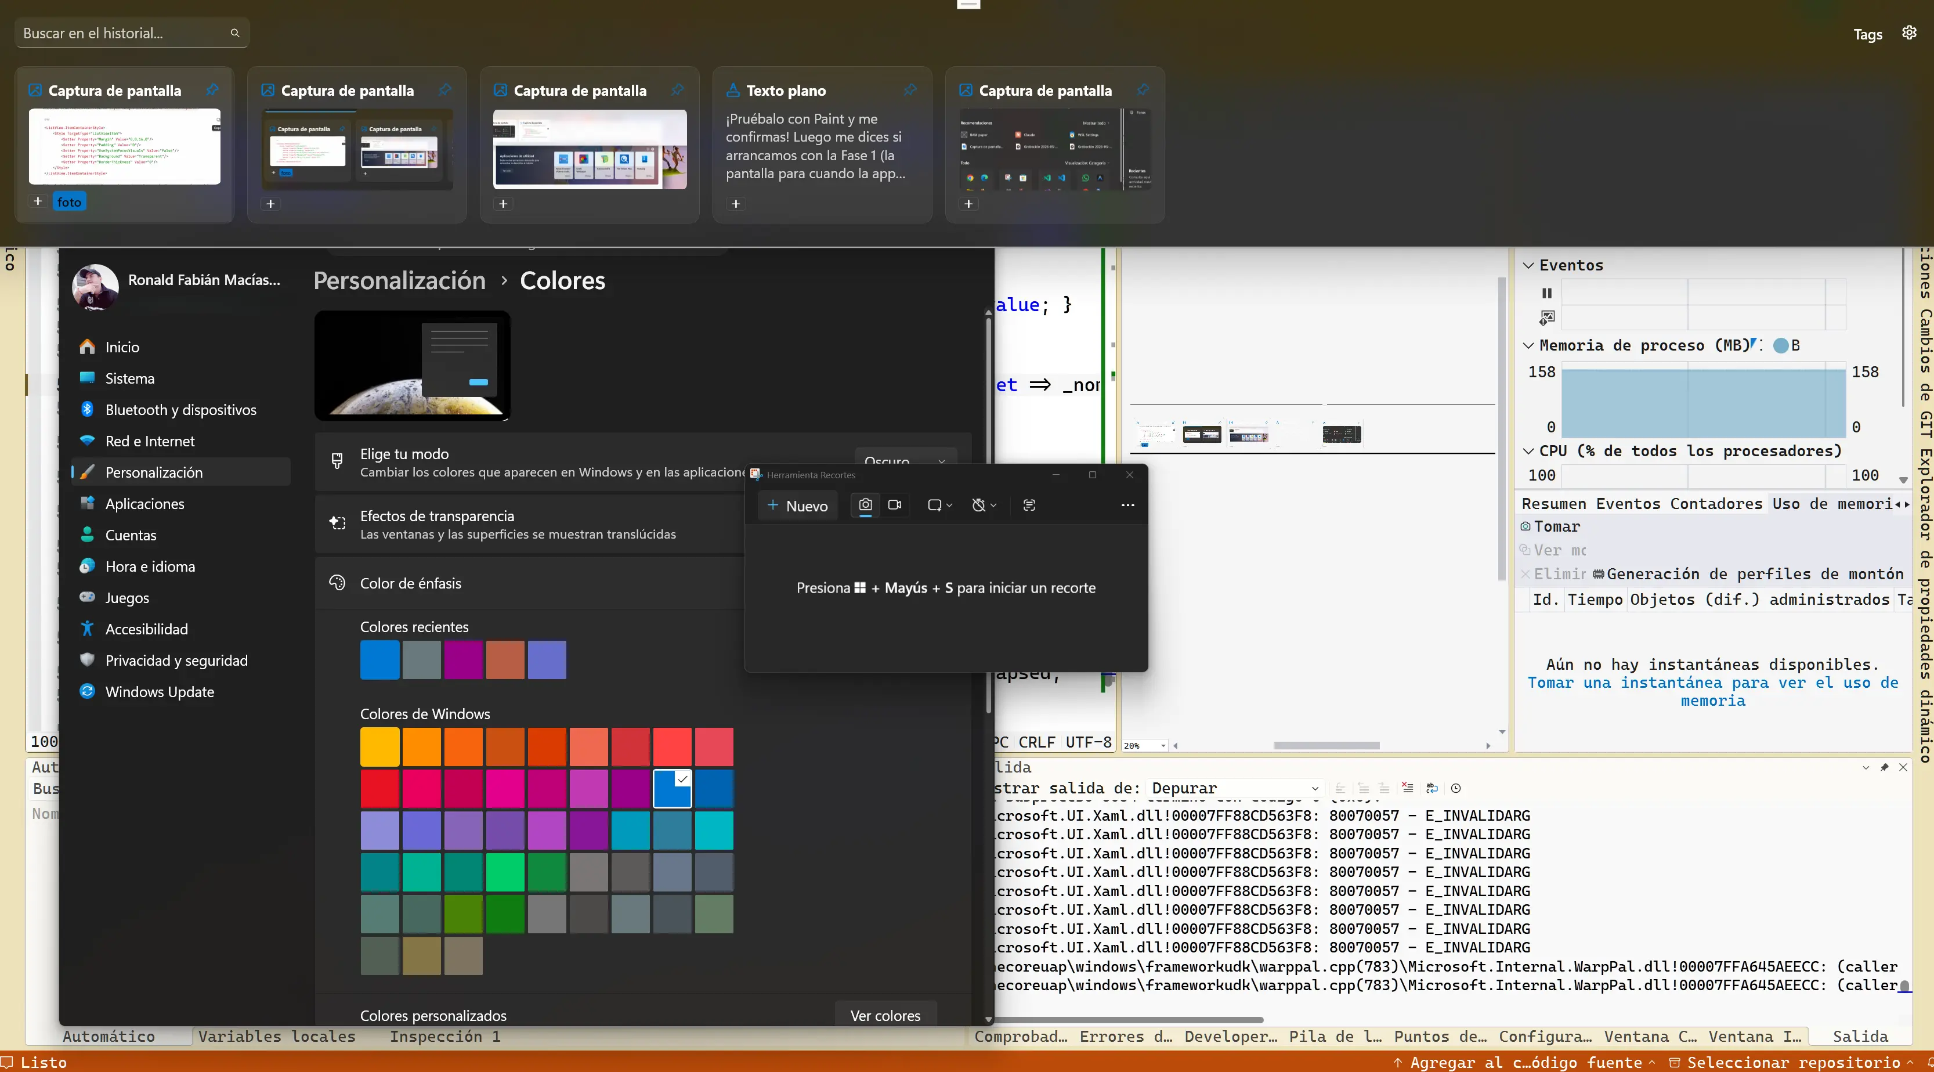Open Sistema settings page
Image resolution: width=1934 pixels, height=1072 pixels.
[180, 378]
